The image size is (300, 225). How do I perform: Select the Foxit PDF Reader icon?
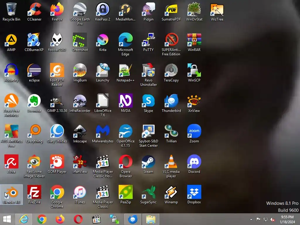pos(57,75)
